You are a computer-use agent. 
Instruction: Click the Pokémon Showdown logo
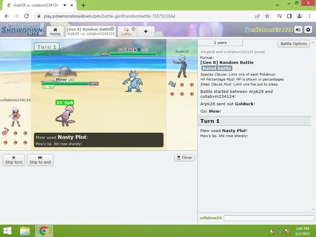pos(23,29)
